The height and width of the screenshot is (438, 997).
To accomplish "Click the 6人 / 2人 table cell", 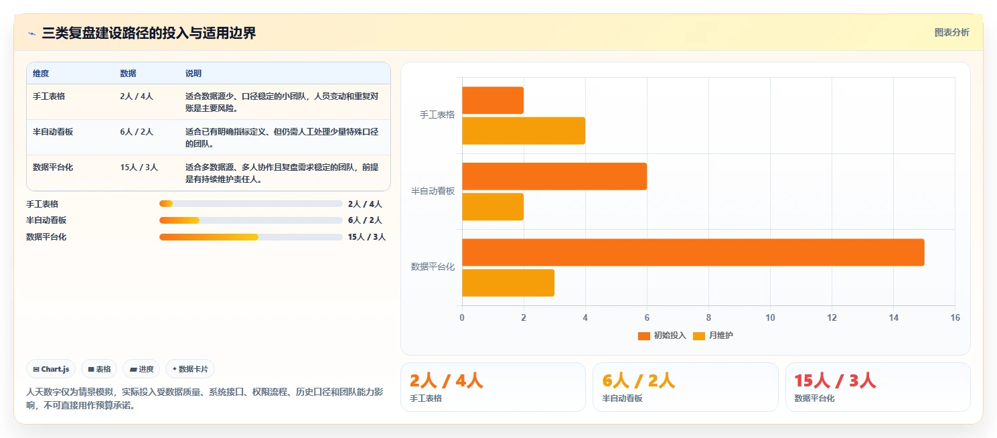I will (137, 131).
